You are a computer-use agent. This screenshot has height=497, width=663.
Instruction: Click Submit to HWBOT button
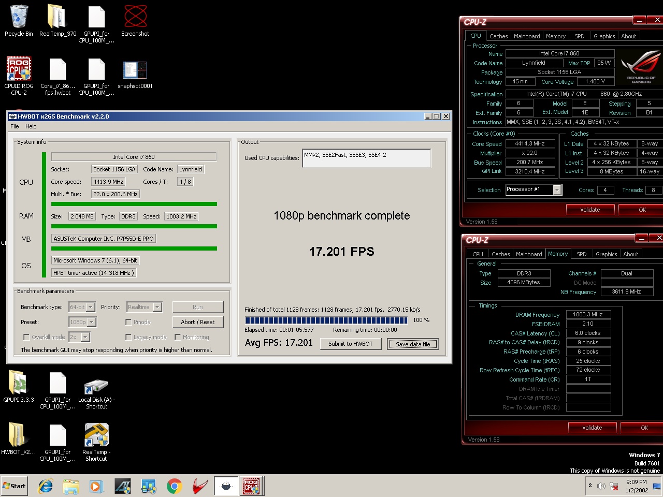coord(351,344)
